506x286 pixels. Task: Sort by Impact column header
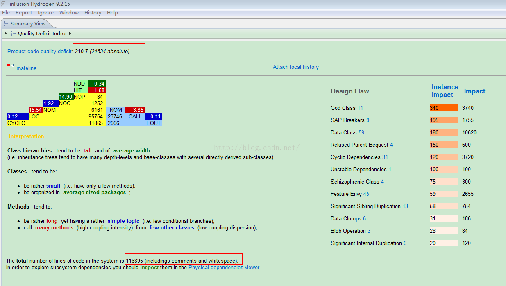[474, 91]
